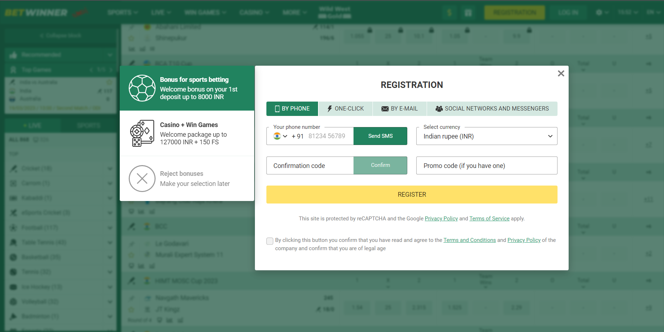This screenshot has height=332, width=664.
Task: Click the Basketball icon in sidebar
Action: pos(13,257)
